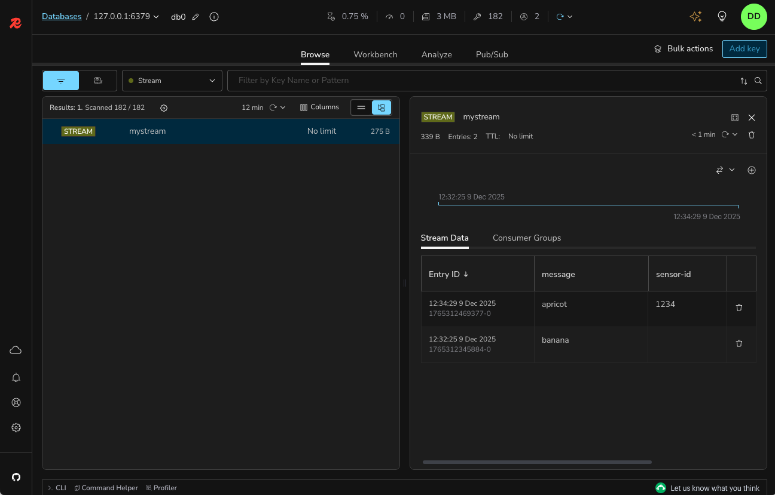Image resolution: width=775 pixels, height=495 pixels.
Task: Switch to the Workbench tab
Action: [x=375, y=54]
